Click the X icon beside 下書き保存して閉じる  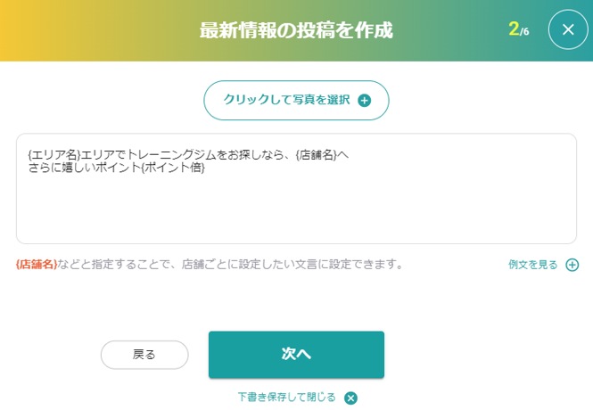click(350, 398)
